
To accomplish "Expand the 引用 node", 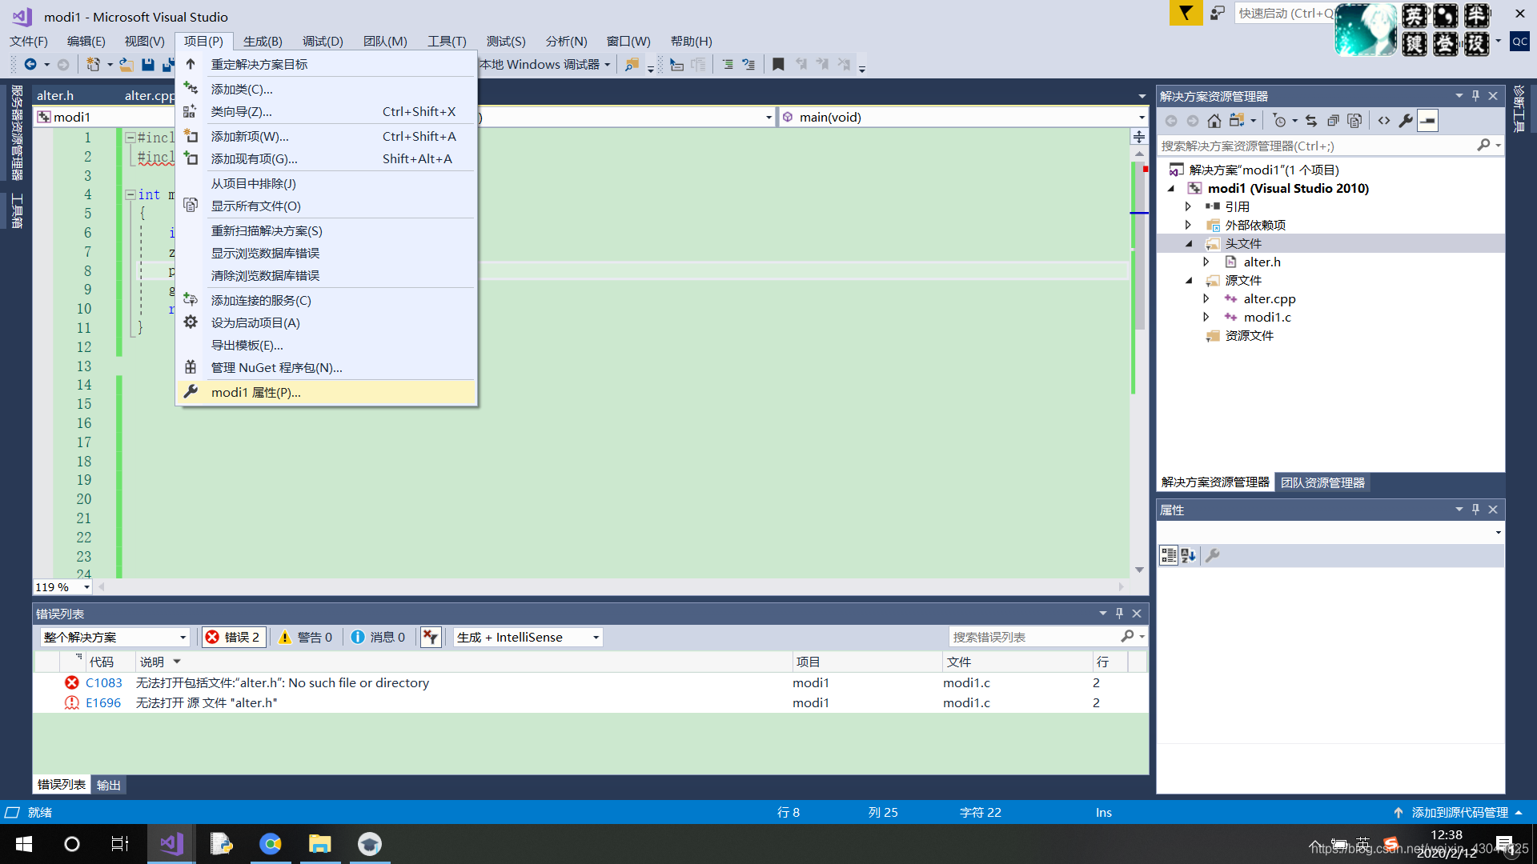I will coord(1189,206).
